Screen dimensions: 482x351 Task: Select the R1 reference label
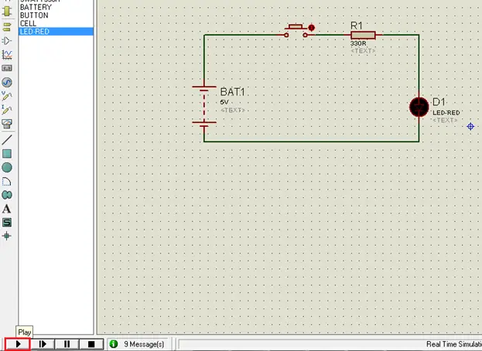pyautogui.click(x=357, y=26)
